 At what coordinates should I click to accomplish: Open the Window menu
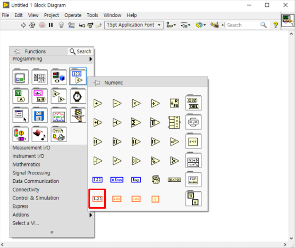(x=112, y=15)
